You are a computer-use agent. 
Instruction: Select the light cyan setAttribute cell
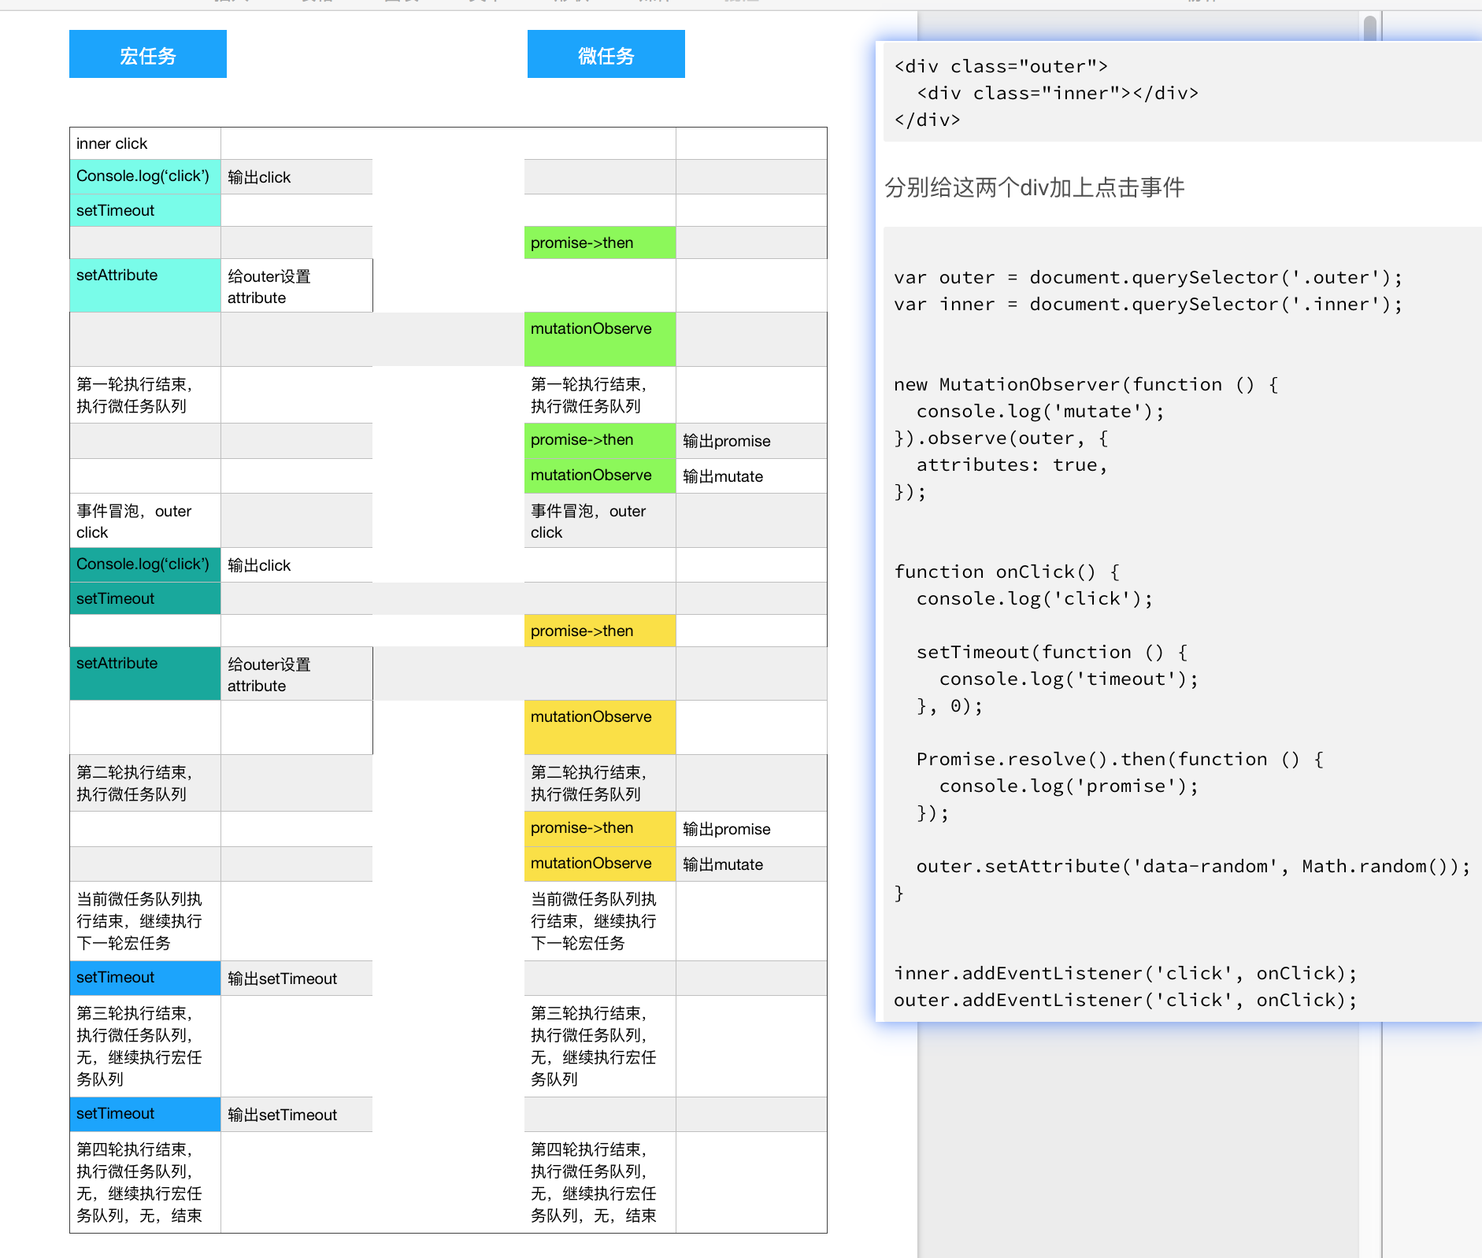[x=146, y=286]
